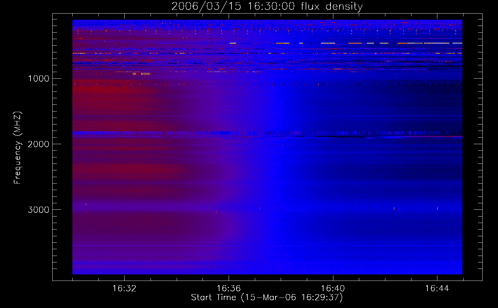Click the 'Start Time (15-Mar-06 16:29:37)' label
The height and width of the screenshot is (308, 498).
[x=267, y=298]
